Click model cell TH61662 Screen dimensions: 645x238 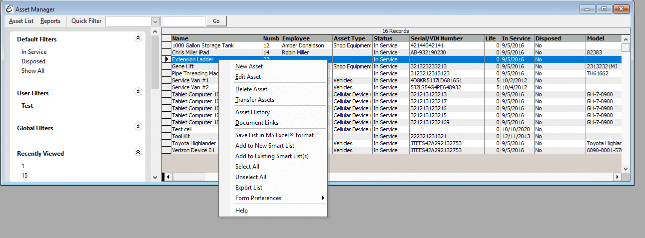[604, 73]
